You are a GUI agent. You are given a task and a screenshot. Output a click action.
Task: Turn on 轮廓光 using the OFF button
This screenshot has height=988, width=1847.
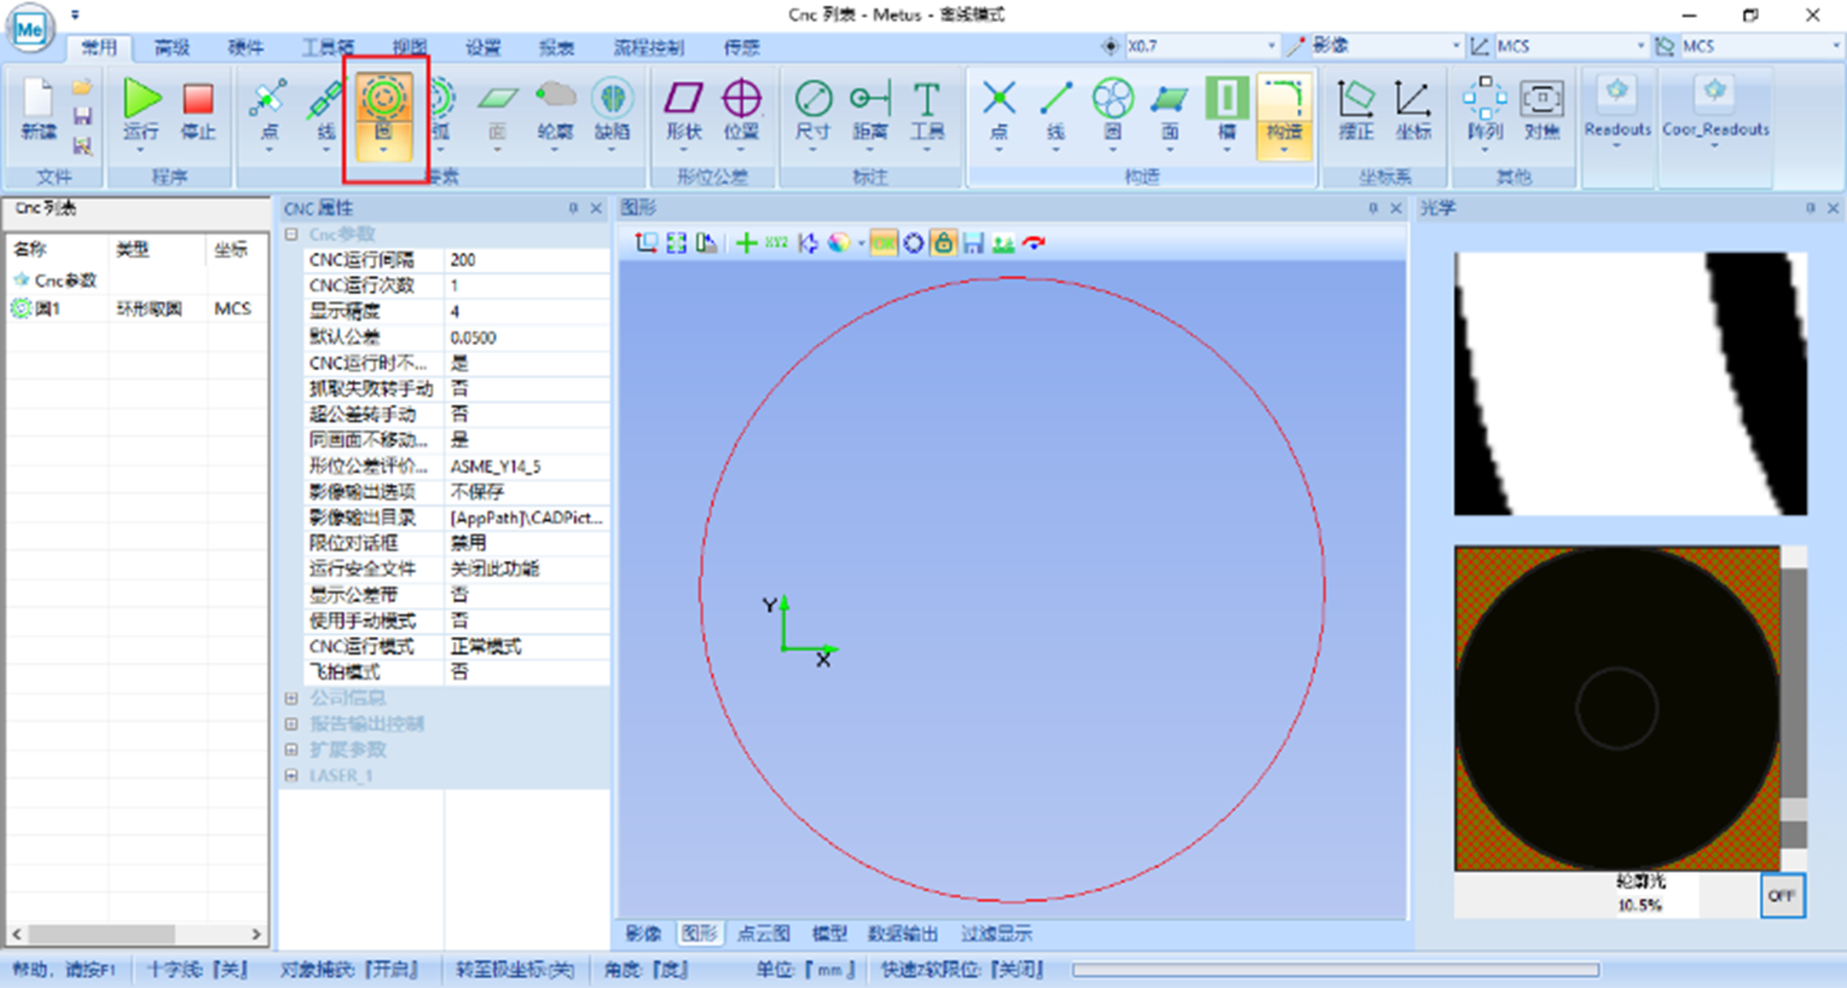[x=1780, y=896]
